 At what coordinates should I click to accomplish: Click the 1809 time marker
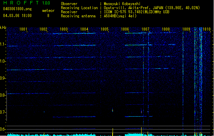[186, 29]
